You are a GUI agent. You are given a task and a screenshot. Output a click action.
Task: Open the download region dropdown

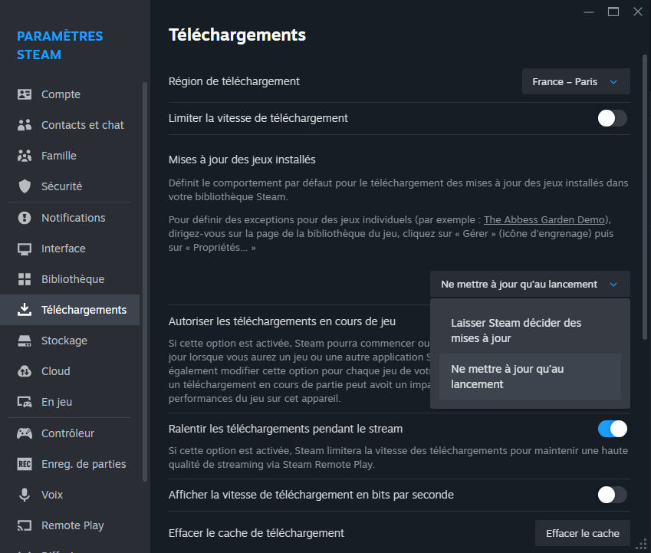[576, 82]
